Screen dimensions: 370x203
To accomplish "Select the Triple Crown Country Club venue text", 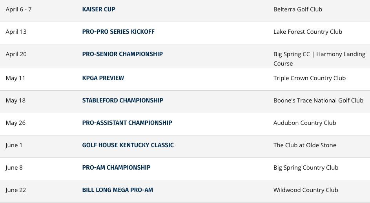I will point(310,78).
